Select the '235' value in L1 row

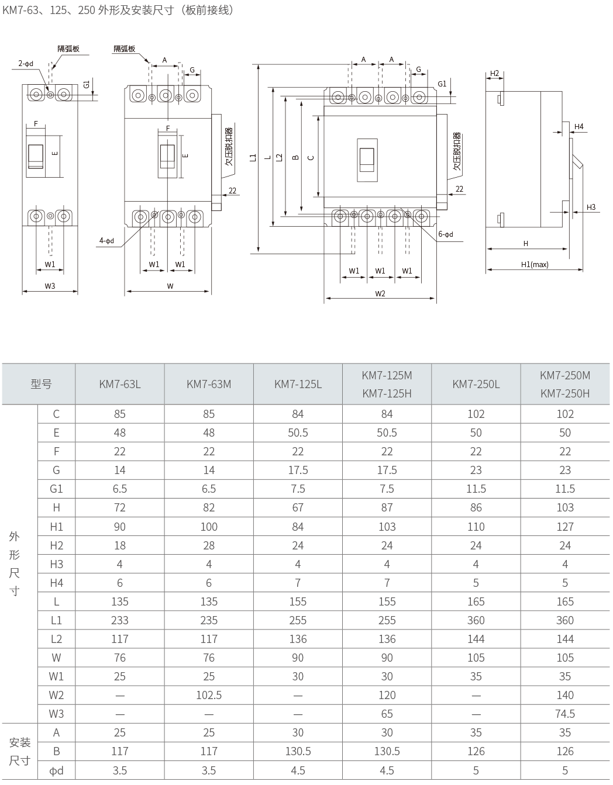click(209, 620)
